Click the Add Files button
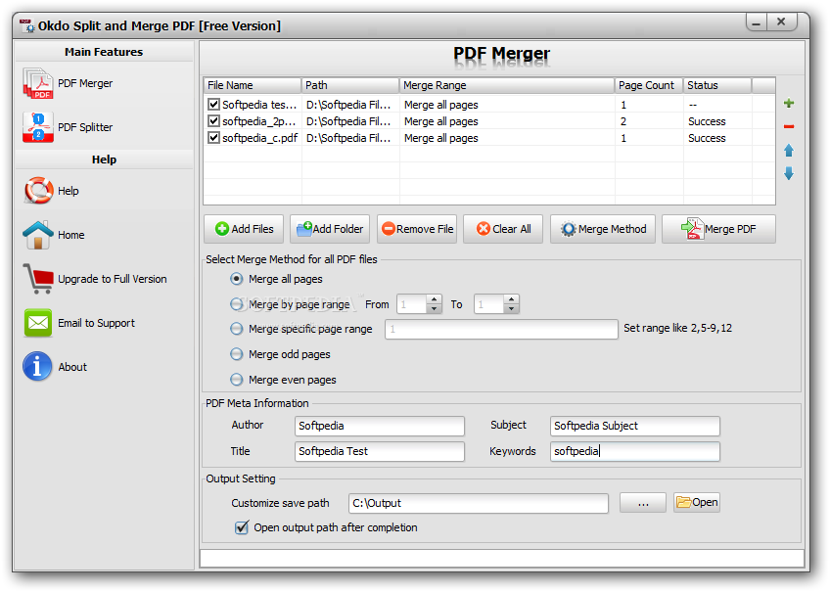Viewport: 830px width, 592px height. click(244, 229)
